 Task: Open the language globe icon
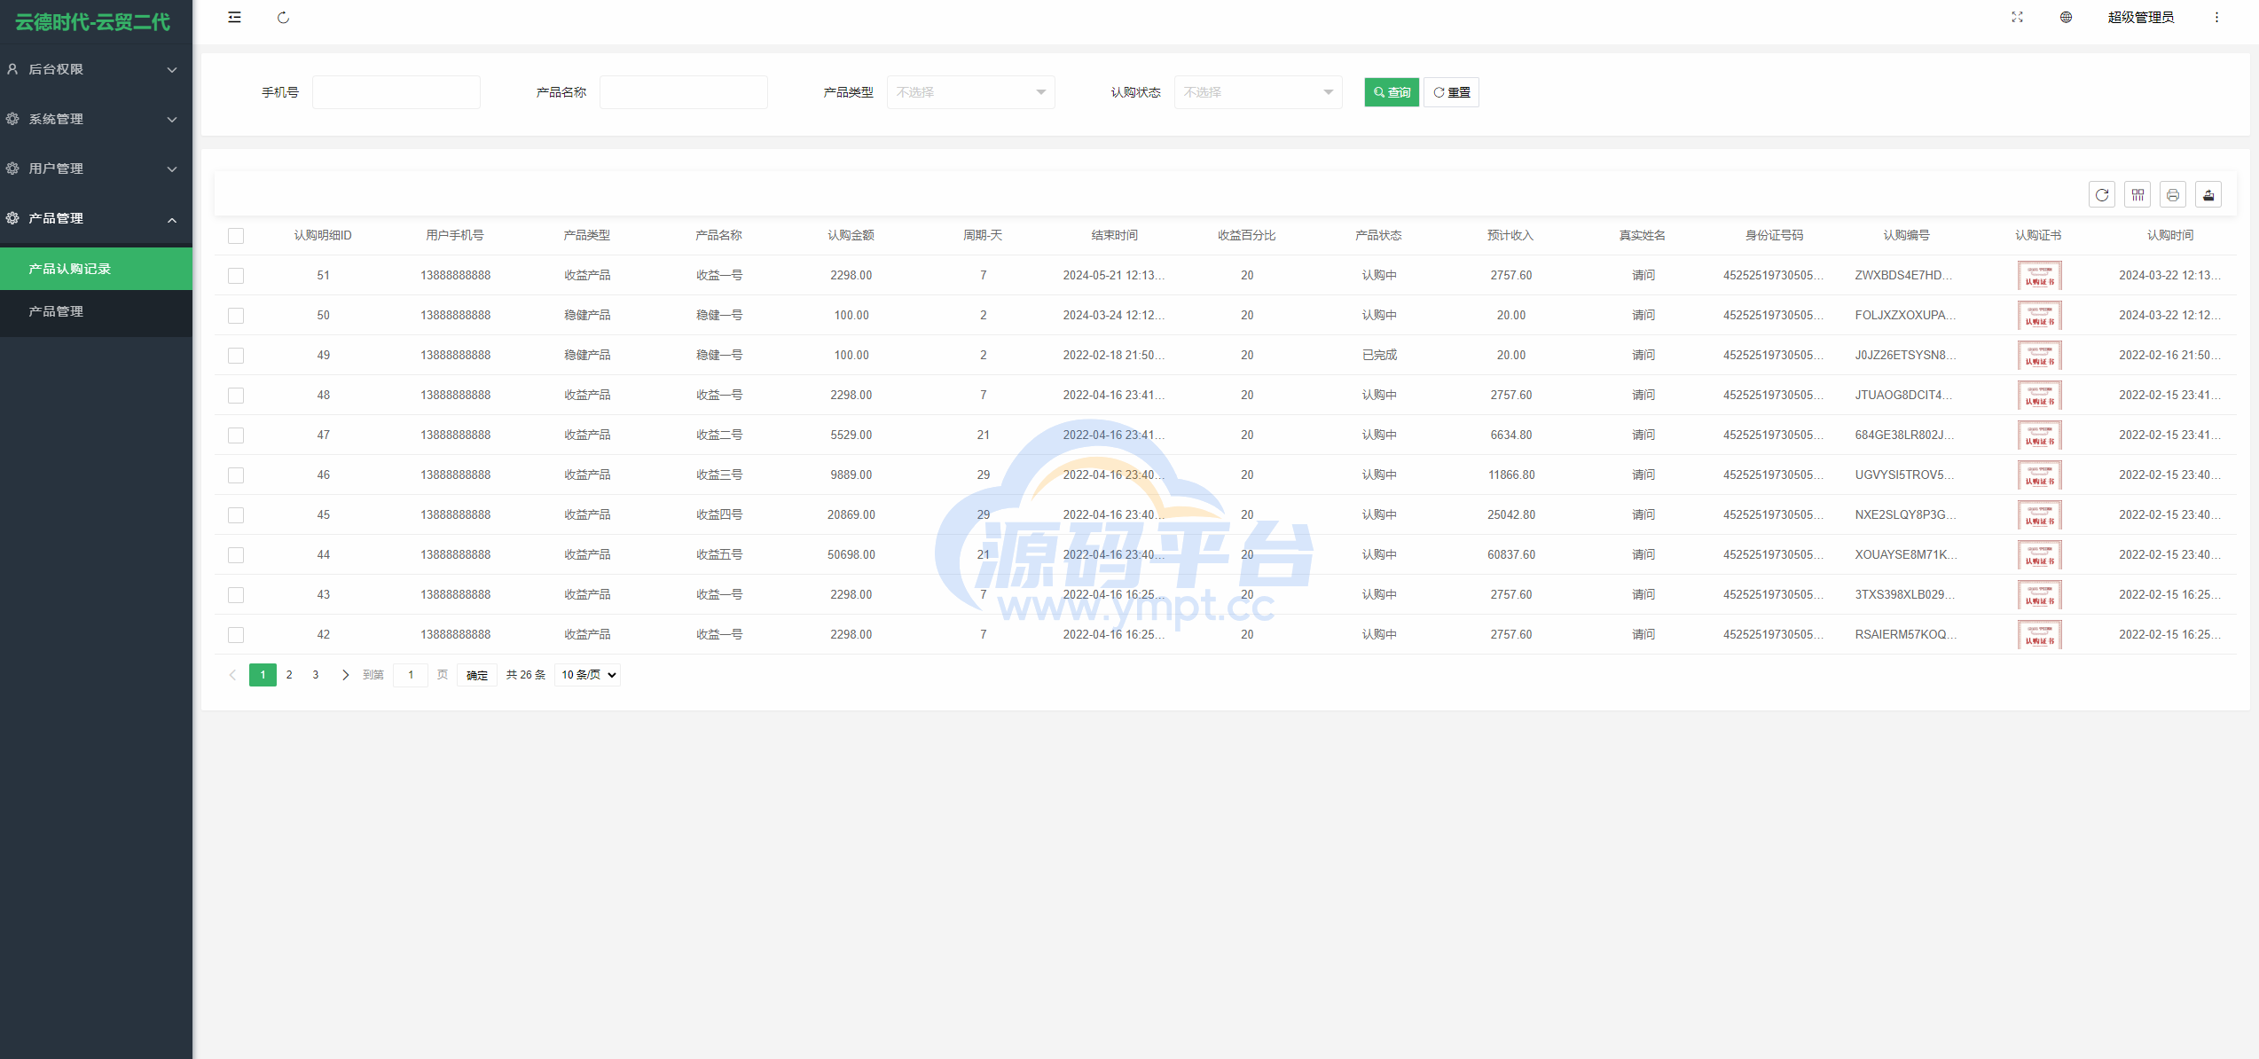point(2066,17)
